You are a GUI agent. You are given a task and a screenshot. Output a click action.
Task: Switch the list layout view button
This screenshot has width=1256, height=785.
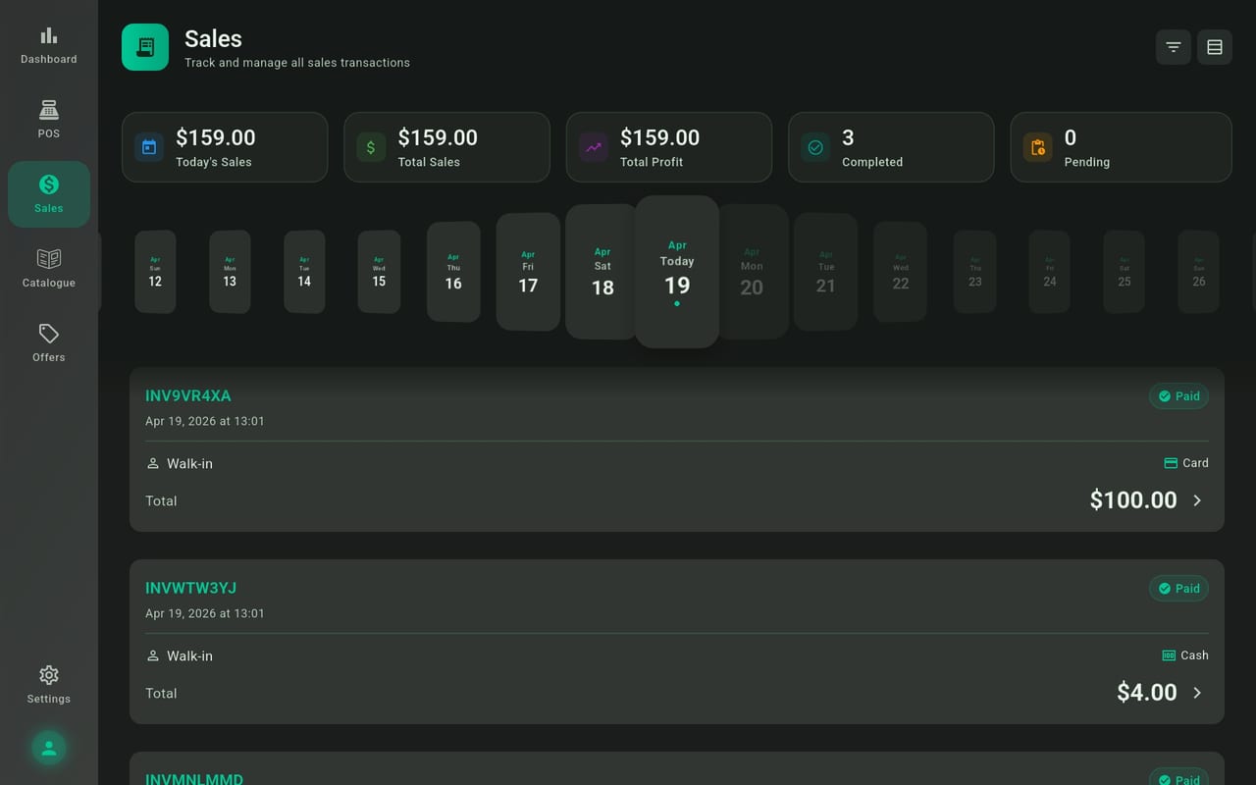tap(1214, 47)
